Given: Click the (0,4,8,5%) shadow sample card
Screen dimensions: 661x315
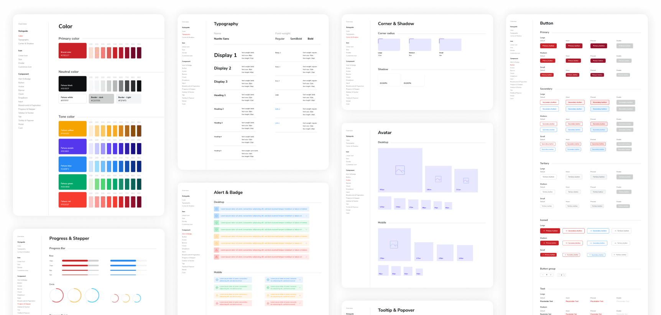Looking at the screenshot, I should [x=413, y=80].
